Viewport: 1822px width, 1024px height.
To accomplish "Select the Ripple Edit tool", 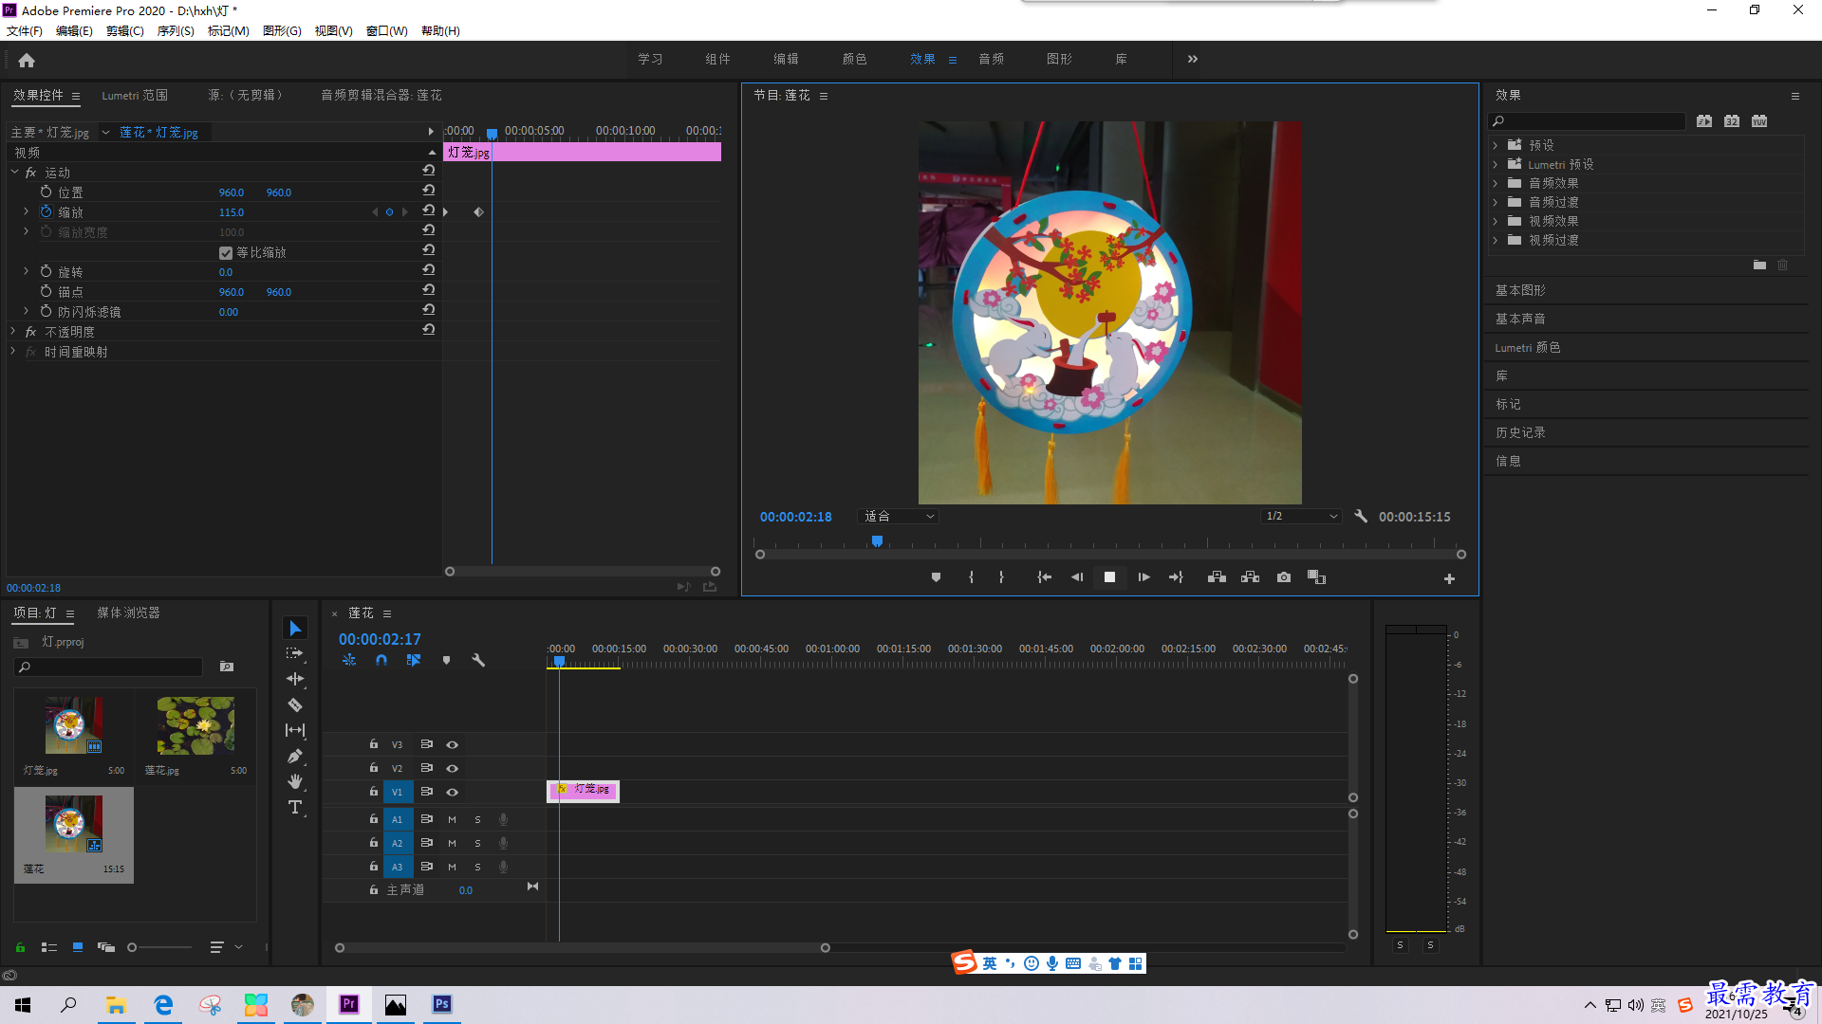I will pyautogui.click(x=295, y=679).
